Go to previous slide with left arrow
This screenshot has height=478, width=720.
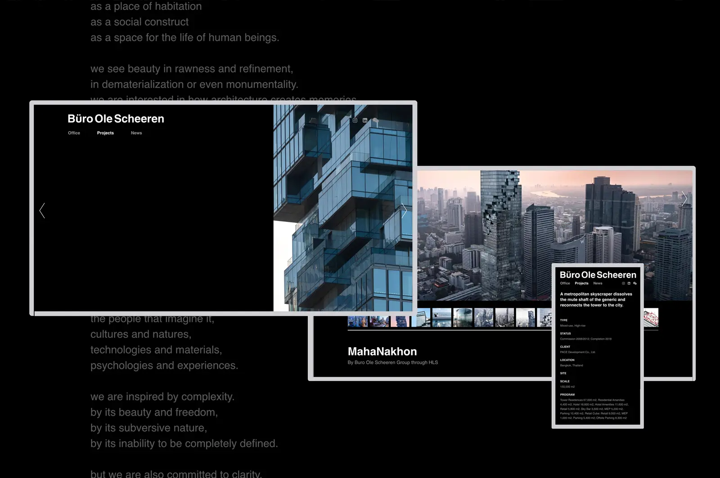[42, 210]
